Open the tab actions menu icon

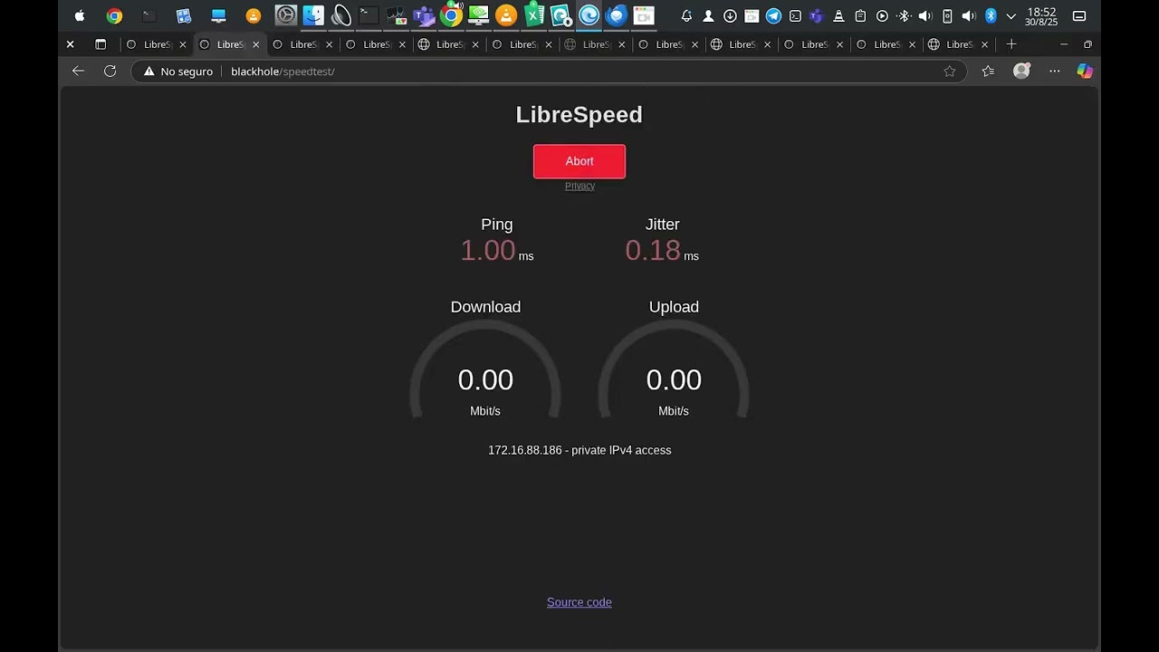[101, 44]
